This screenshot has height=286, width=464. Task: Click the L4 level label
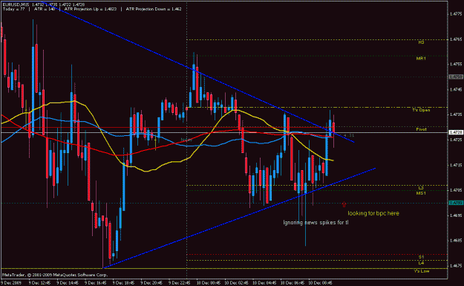[421, 263]
